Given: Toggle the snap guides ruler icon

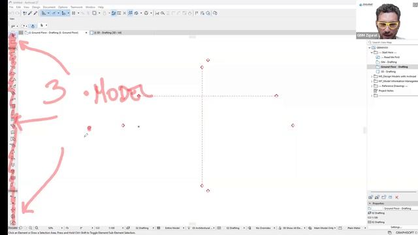Looking at the screenshot, I should point(54,13).
